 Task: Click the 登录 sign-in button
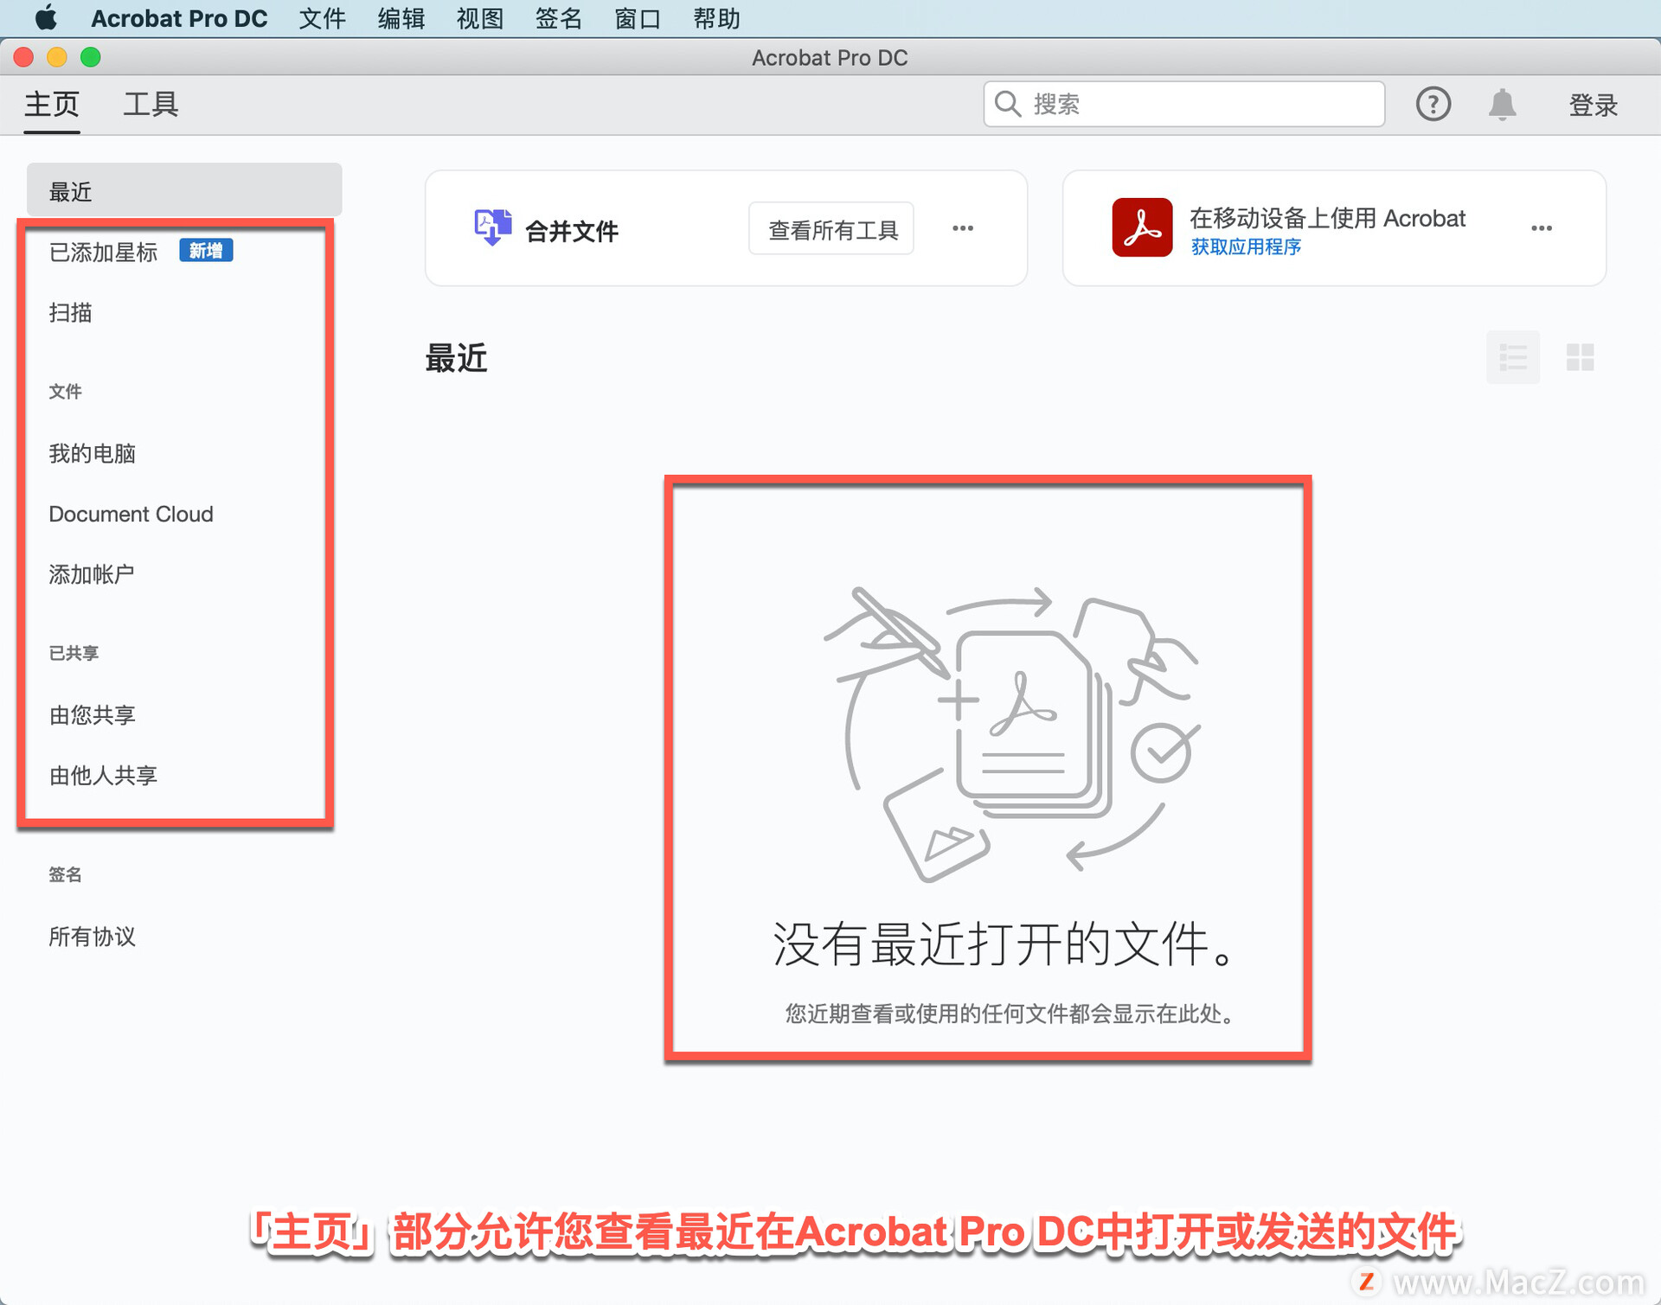point(1593,106)
